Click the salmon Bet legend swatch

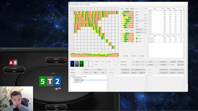(x=137, y=41)
